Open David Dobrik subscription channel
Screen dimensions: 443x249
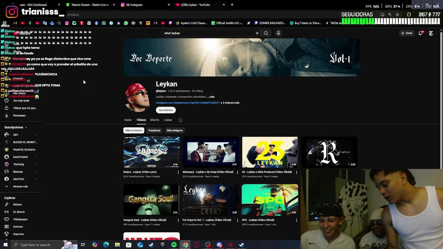[x=21, y=157]
